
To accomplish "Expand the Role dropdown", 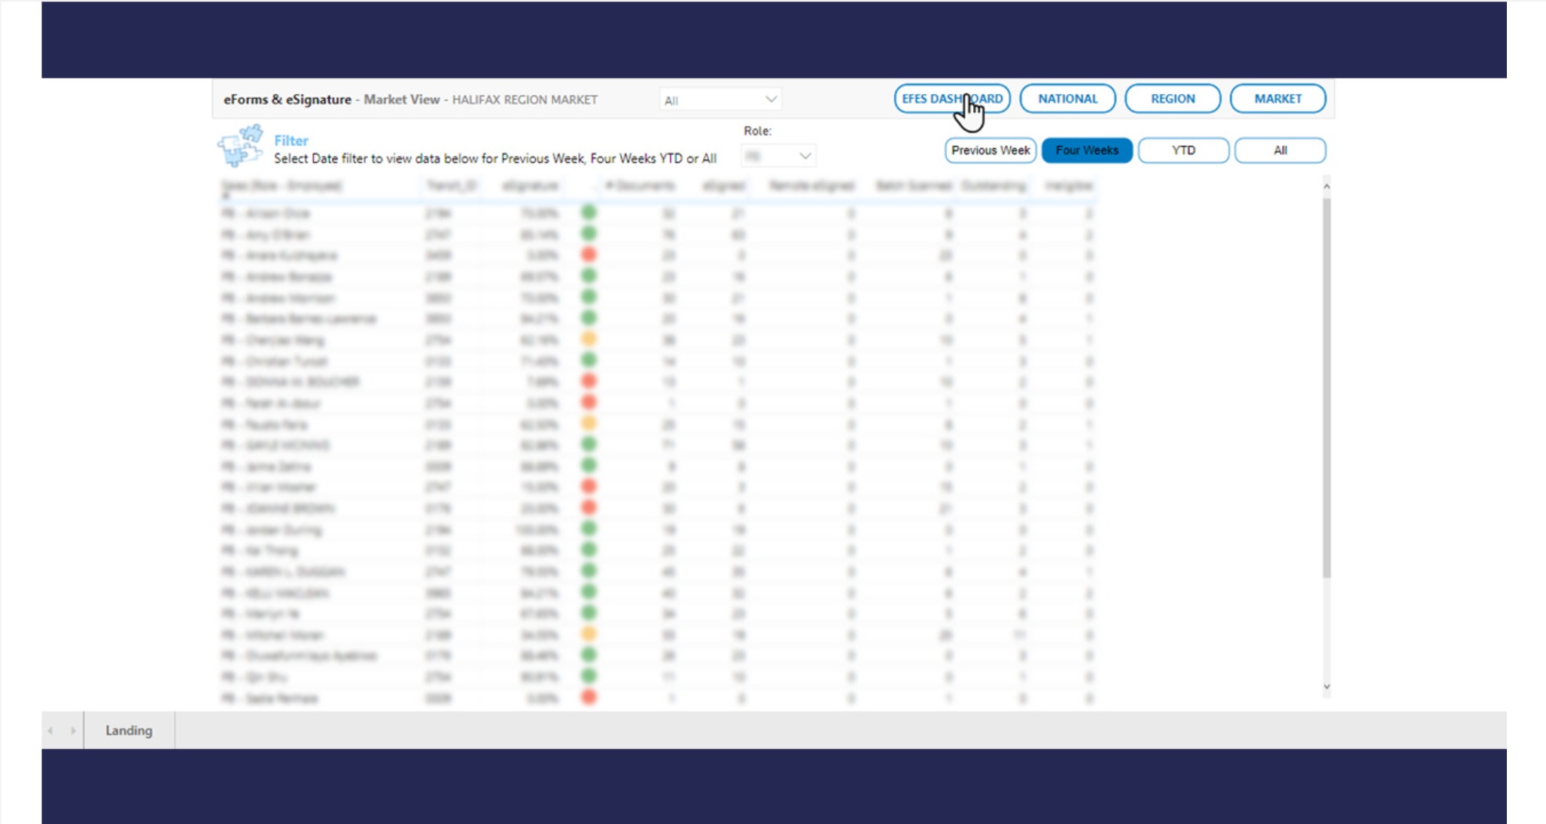I will click(x=778, y=156).
